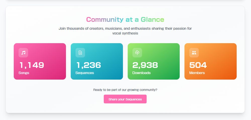Click the 1,236 sequences count

(x=89, y=65)
